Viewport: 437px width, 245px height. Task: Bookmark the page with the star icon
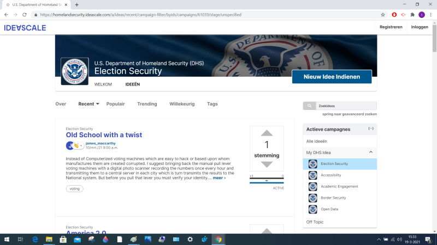383,15
